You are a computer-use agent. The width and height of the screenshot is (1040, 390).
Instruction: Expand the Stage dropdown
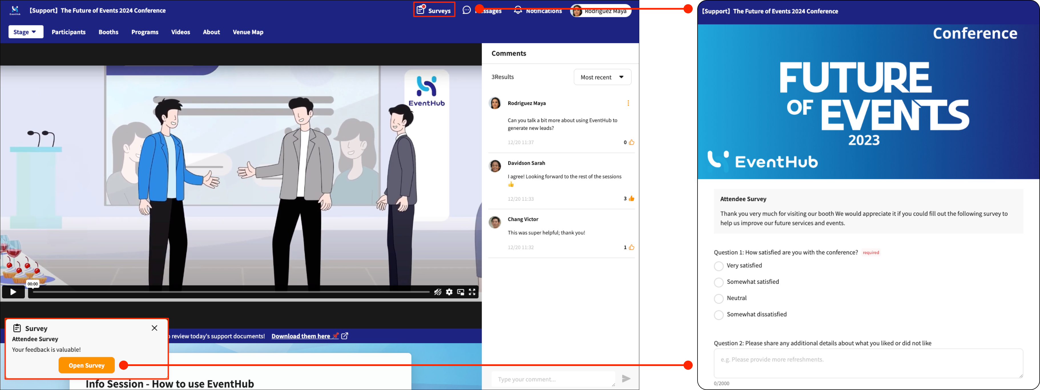point(26,32)
